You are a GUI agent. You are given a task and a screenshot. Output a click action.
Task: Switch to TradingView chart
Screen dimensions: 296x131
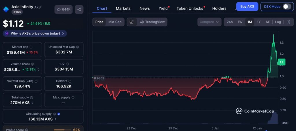pyautogui.click(x=152, y=22)
